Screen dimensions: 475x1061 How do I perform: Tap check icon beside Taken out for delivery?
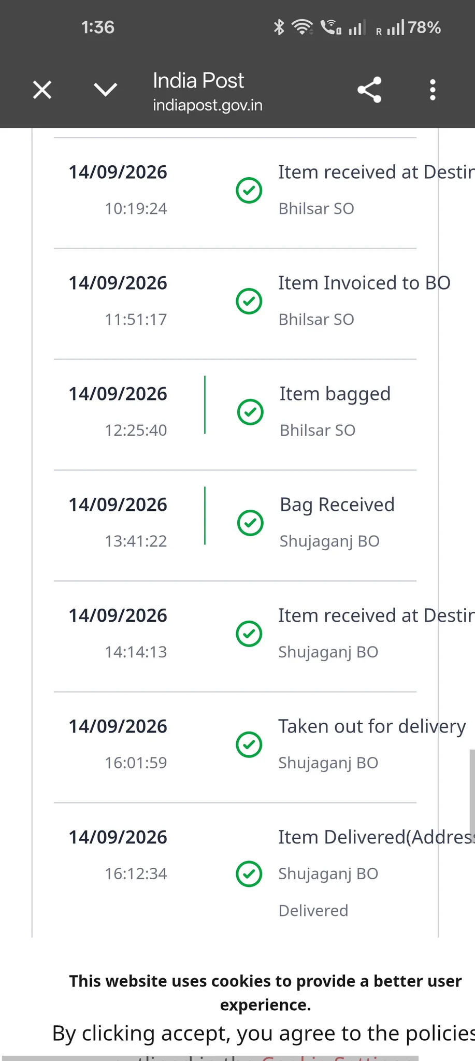pyautogui.click(x=249, y=744)
